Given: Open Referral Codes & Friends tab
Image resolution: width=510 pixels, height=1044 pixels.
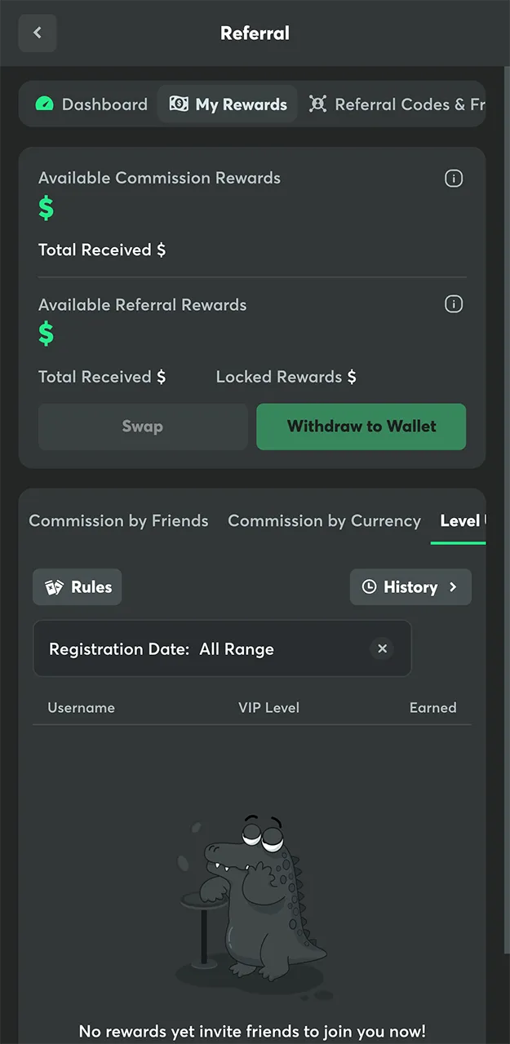Looking at the screenshot, I should [x=397, y=104].
